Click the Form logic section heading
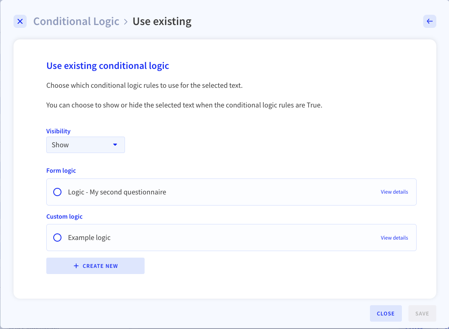The image size is (449, 329). click(61, 170)
